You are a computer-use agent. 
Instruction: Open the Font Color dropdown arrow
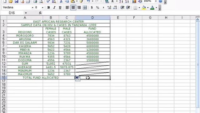[156, 8]
